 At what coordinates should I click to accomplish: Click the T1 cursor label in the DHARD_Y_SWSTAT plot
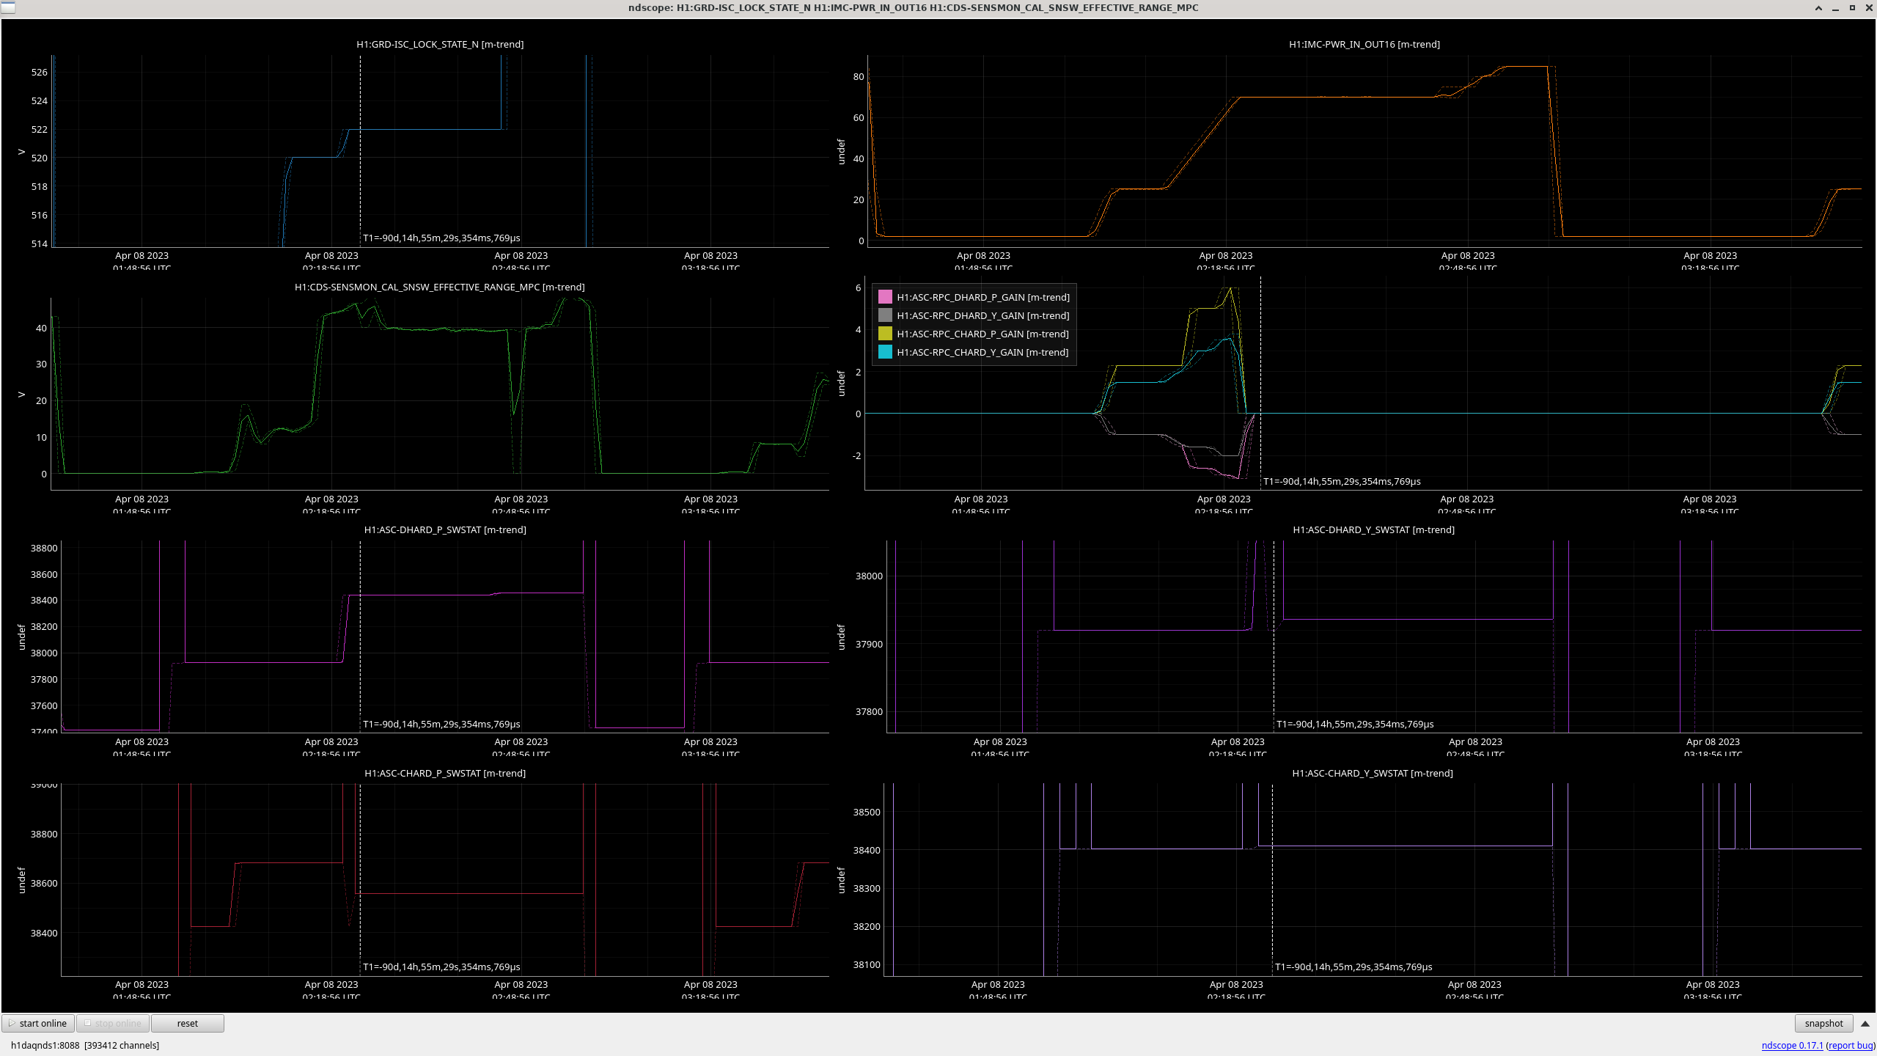click(x=1355, y=724)
